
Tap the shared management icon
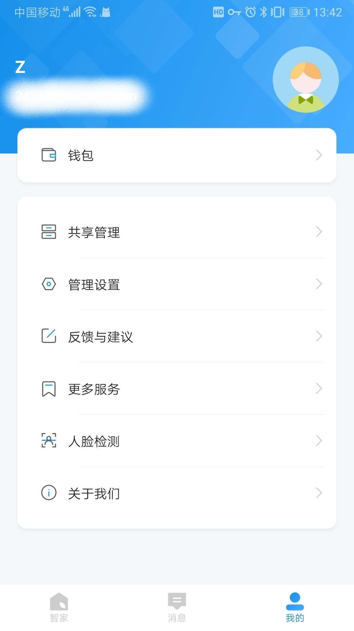[x=49, y=232]
